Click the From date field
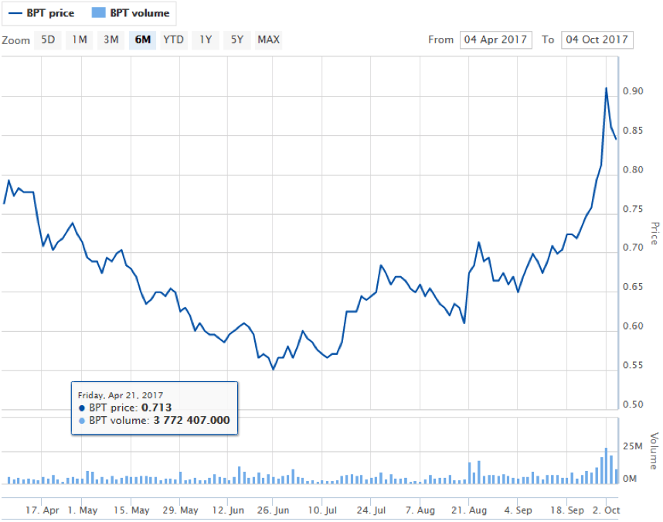Image resolution: width=663 pixels, height=522 pixels. pos(495,39)
